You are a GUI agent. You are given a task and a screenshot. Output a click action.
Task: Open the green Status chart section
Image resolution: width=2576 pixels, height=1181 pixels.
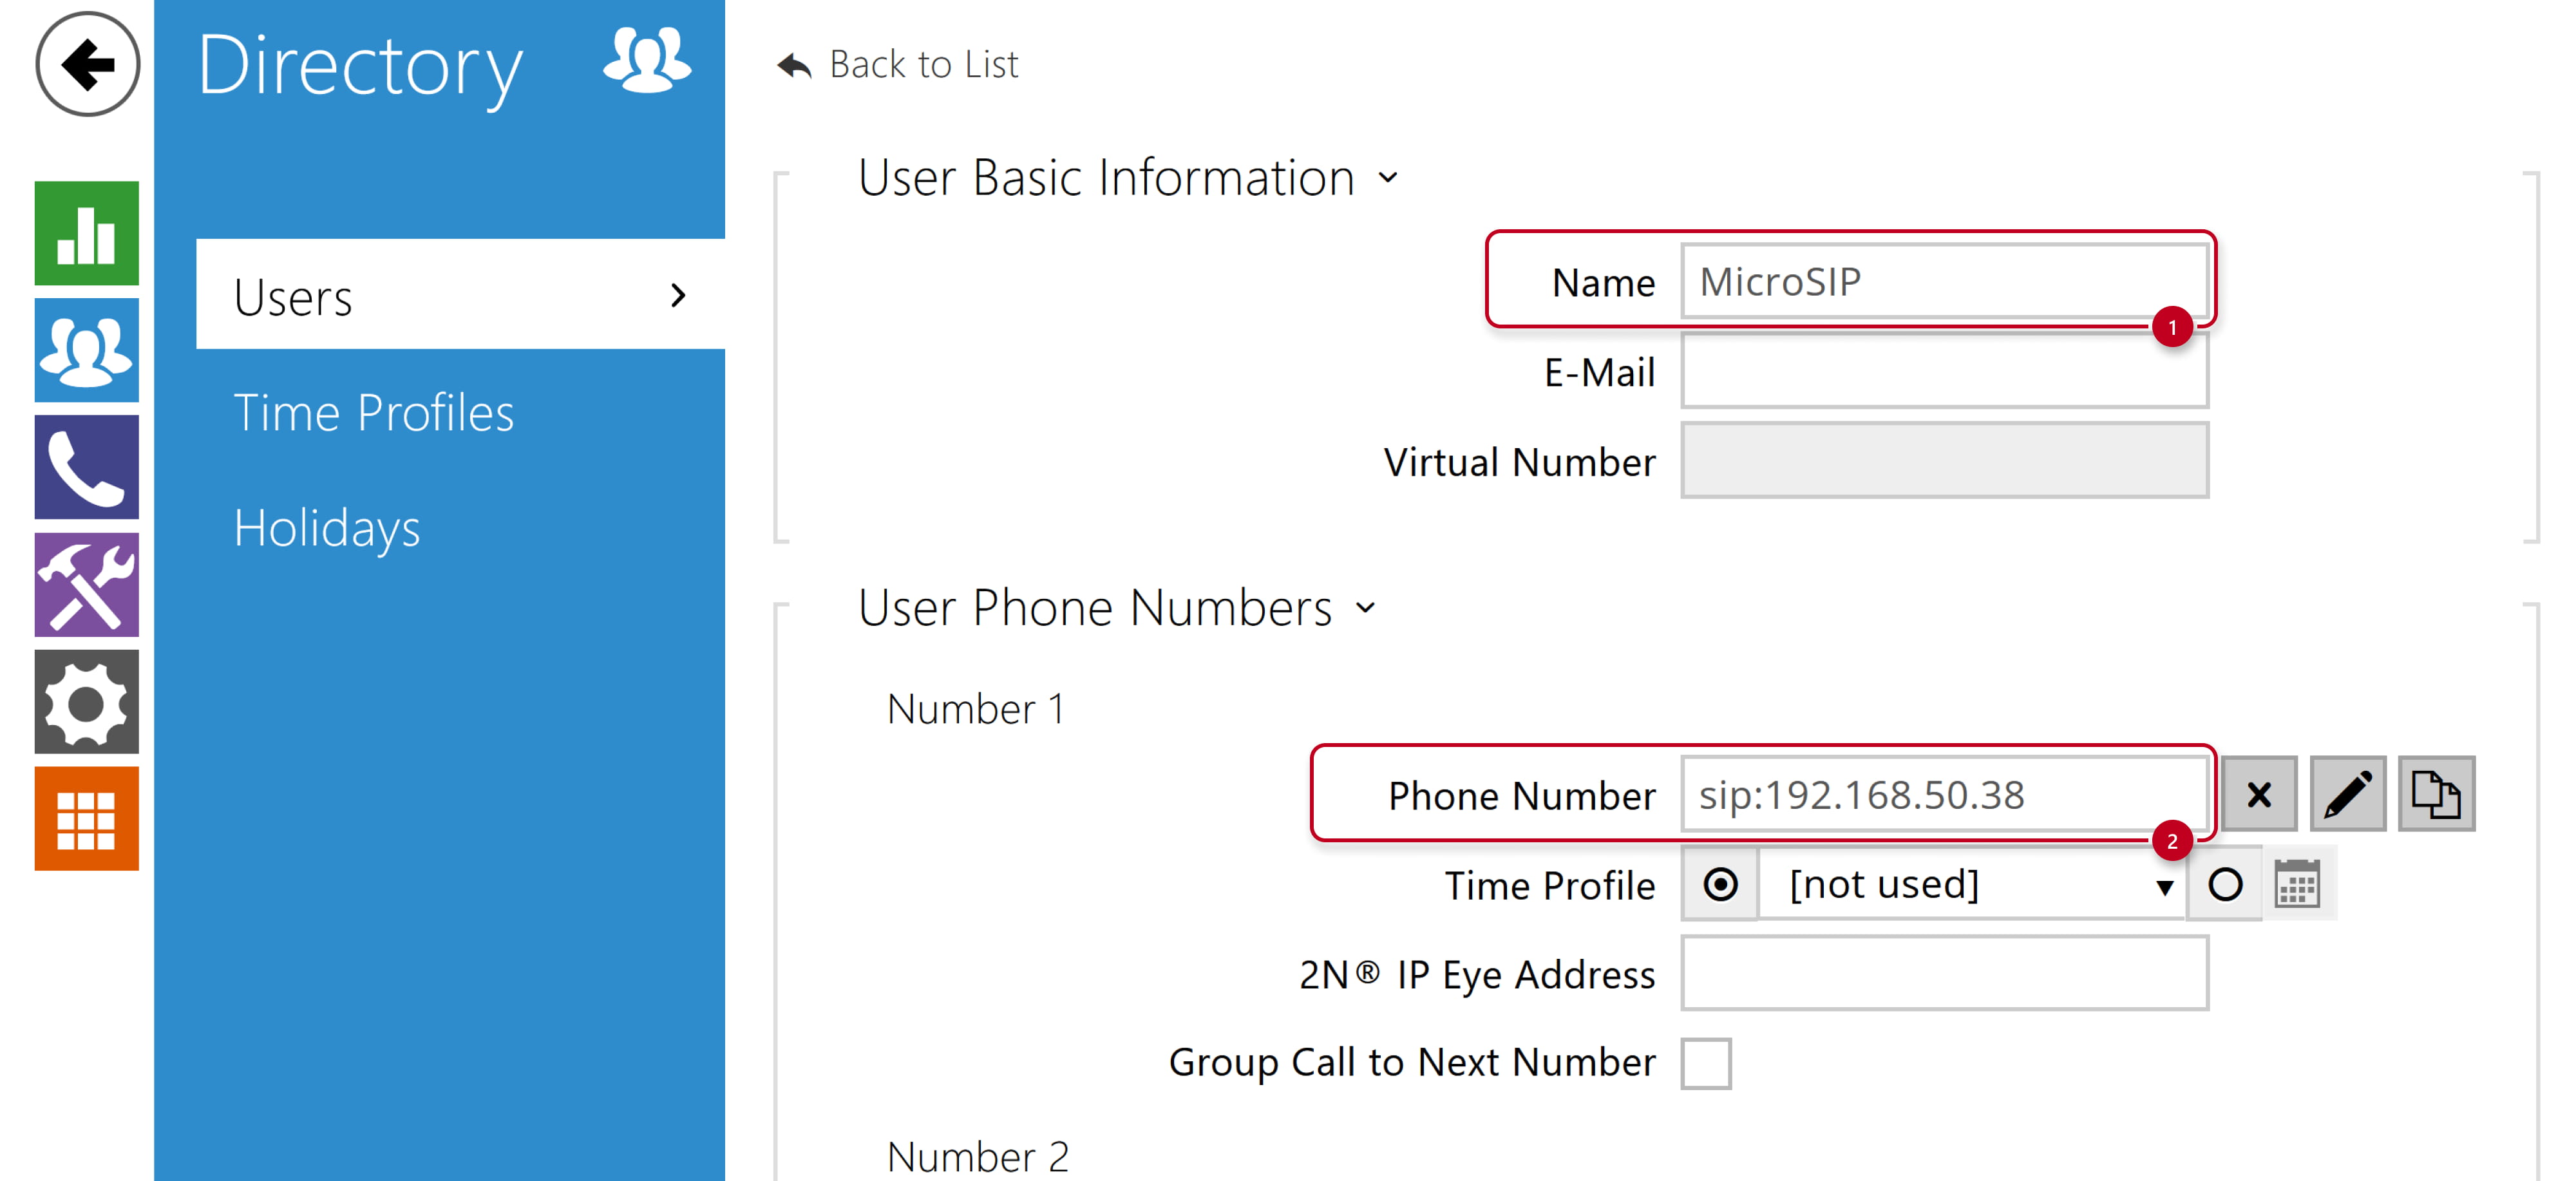coord(87,233)
